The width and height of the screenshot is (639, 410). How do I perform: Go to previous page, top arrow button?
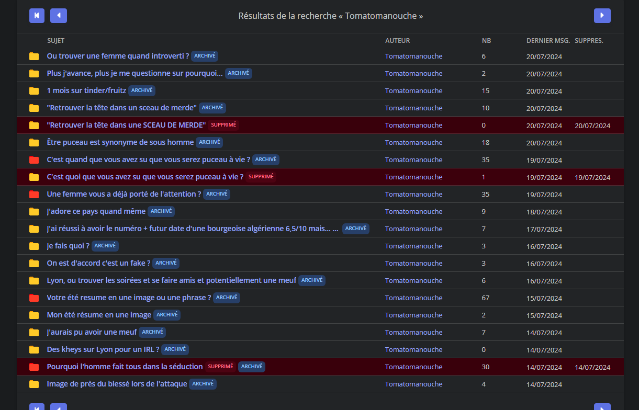click(x=59, y=16)
